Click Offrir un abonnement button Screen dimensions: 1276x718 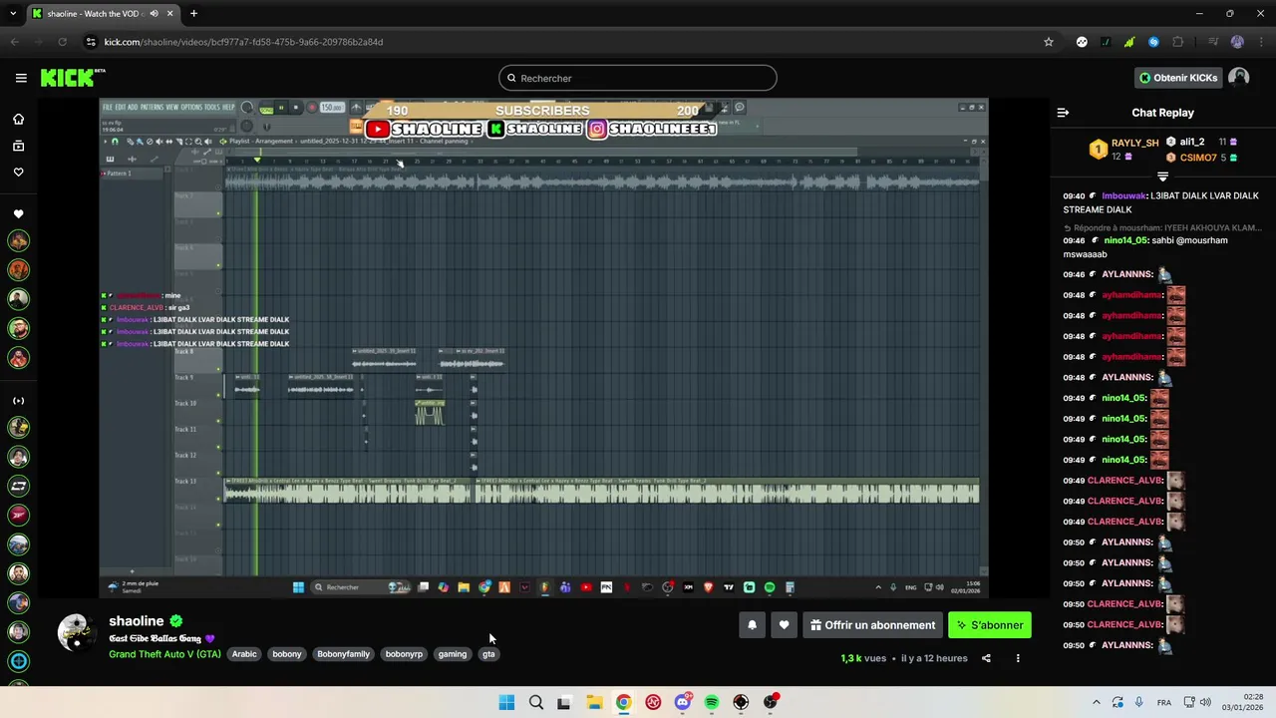click(872, 625)
